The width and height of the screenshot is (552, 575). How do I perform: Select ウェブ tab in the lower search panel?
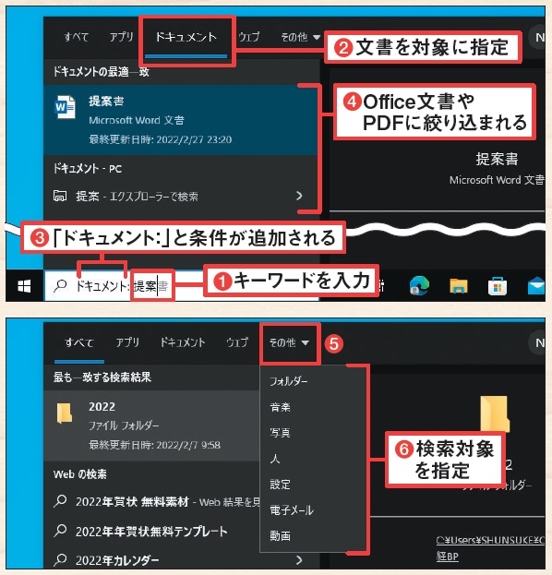(237, 342)
